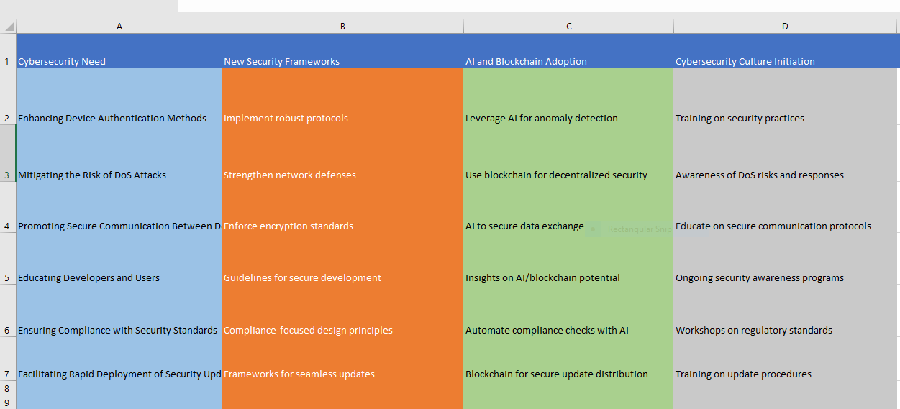
Task: Select row 8 header
Action: (8, 388)
